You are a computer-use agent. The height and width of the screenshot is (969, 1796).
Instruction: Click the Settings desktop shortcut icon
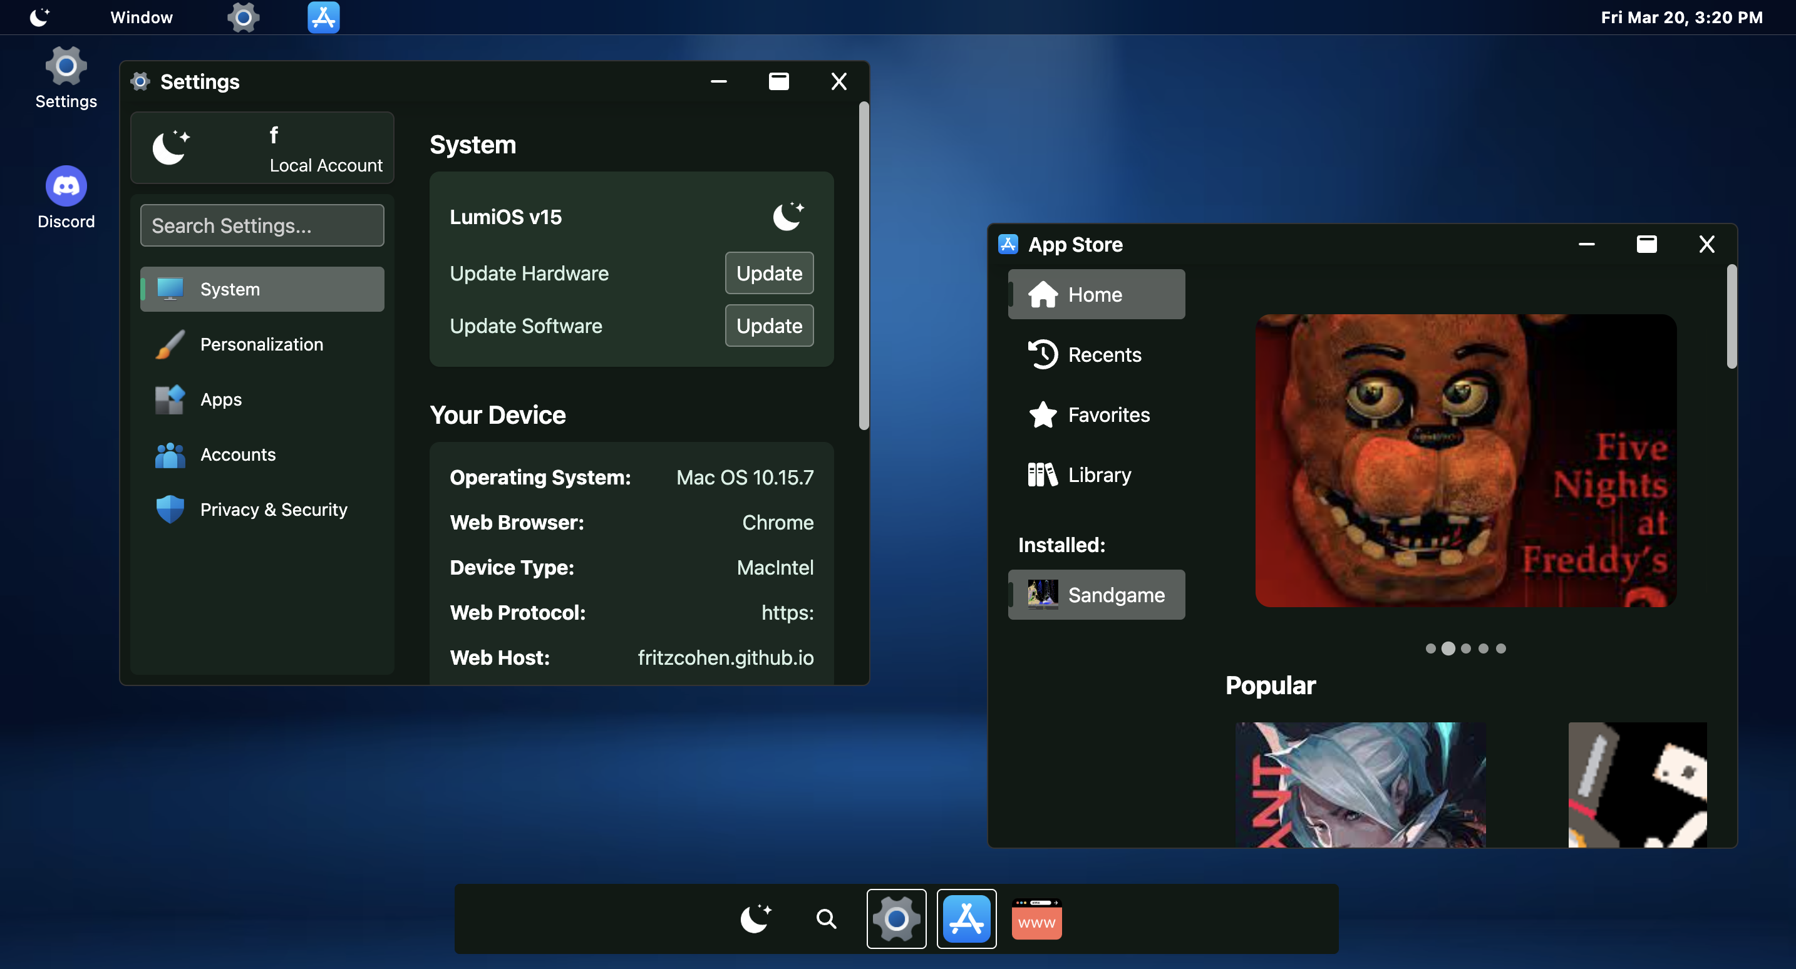pyautogui.click(x=66, y=67)
